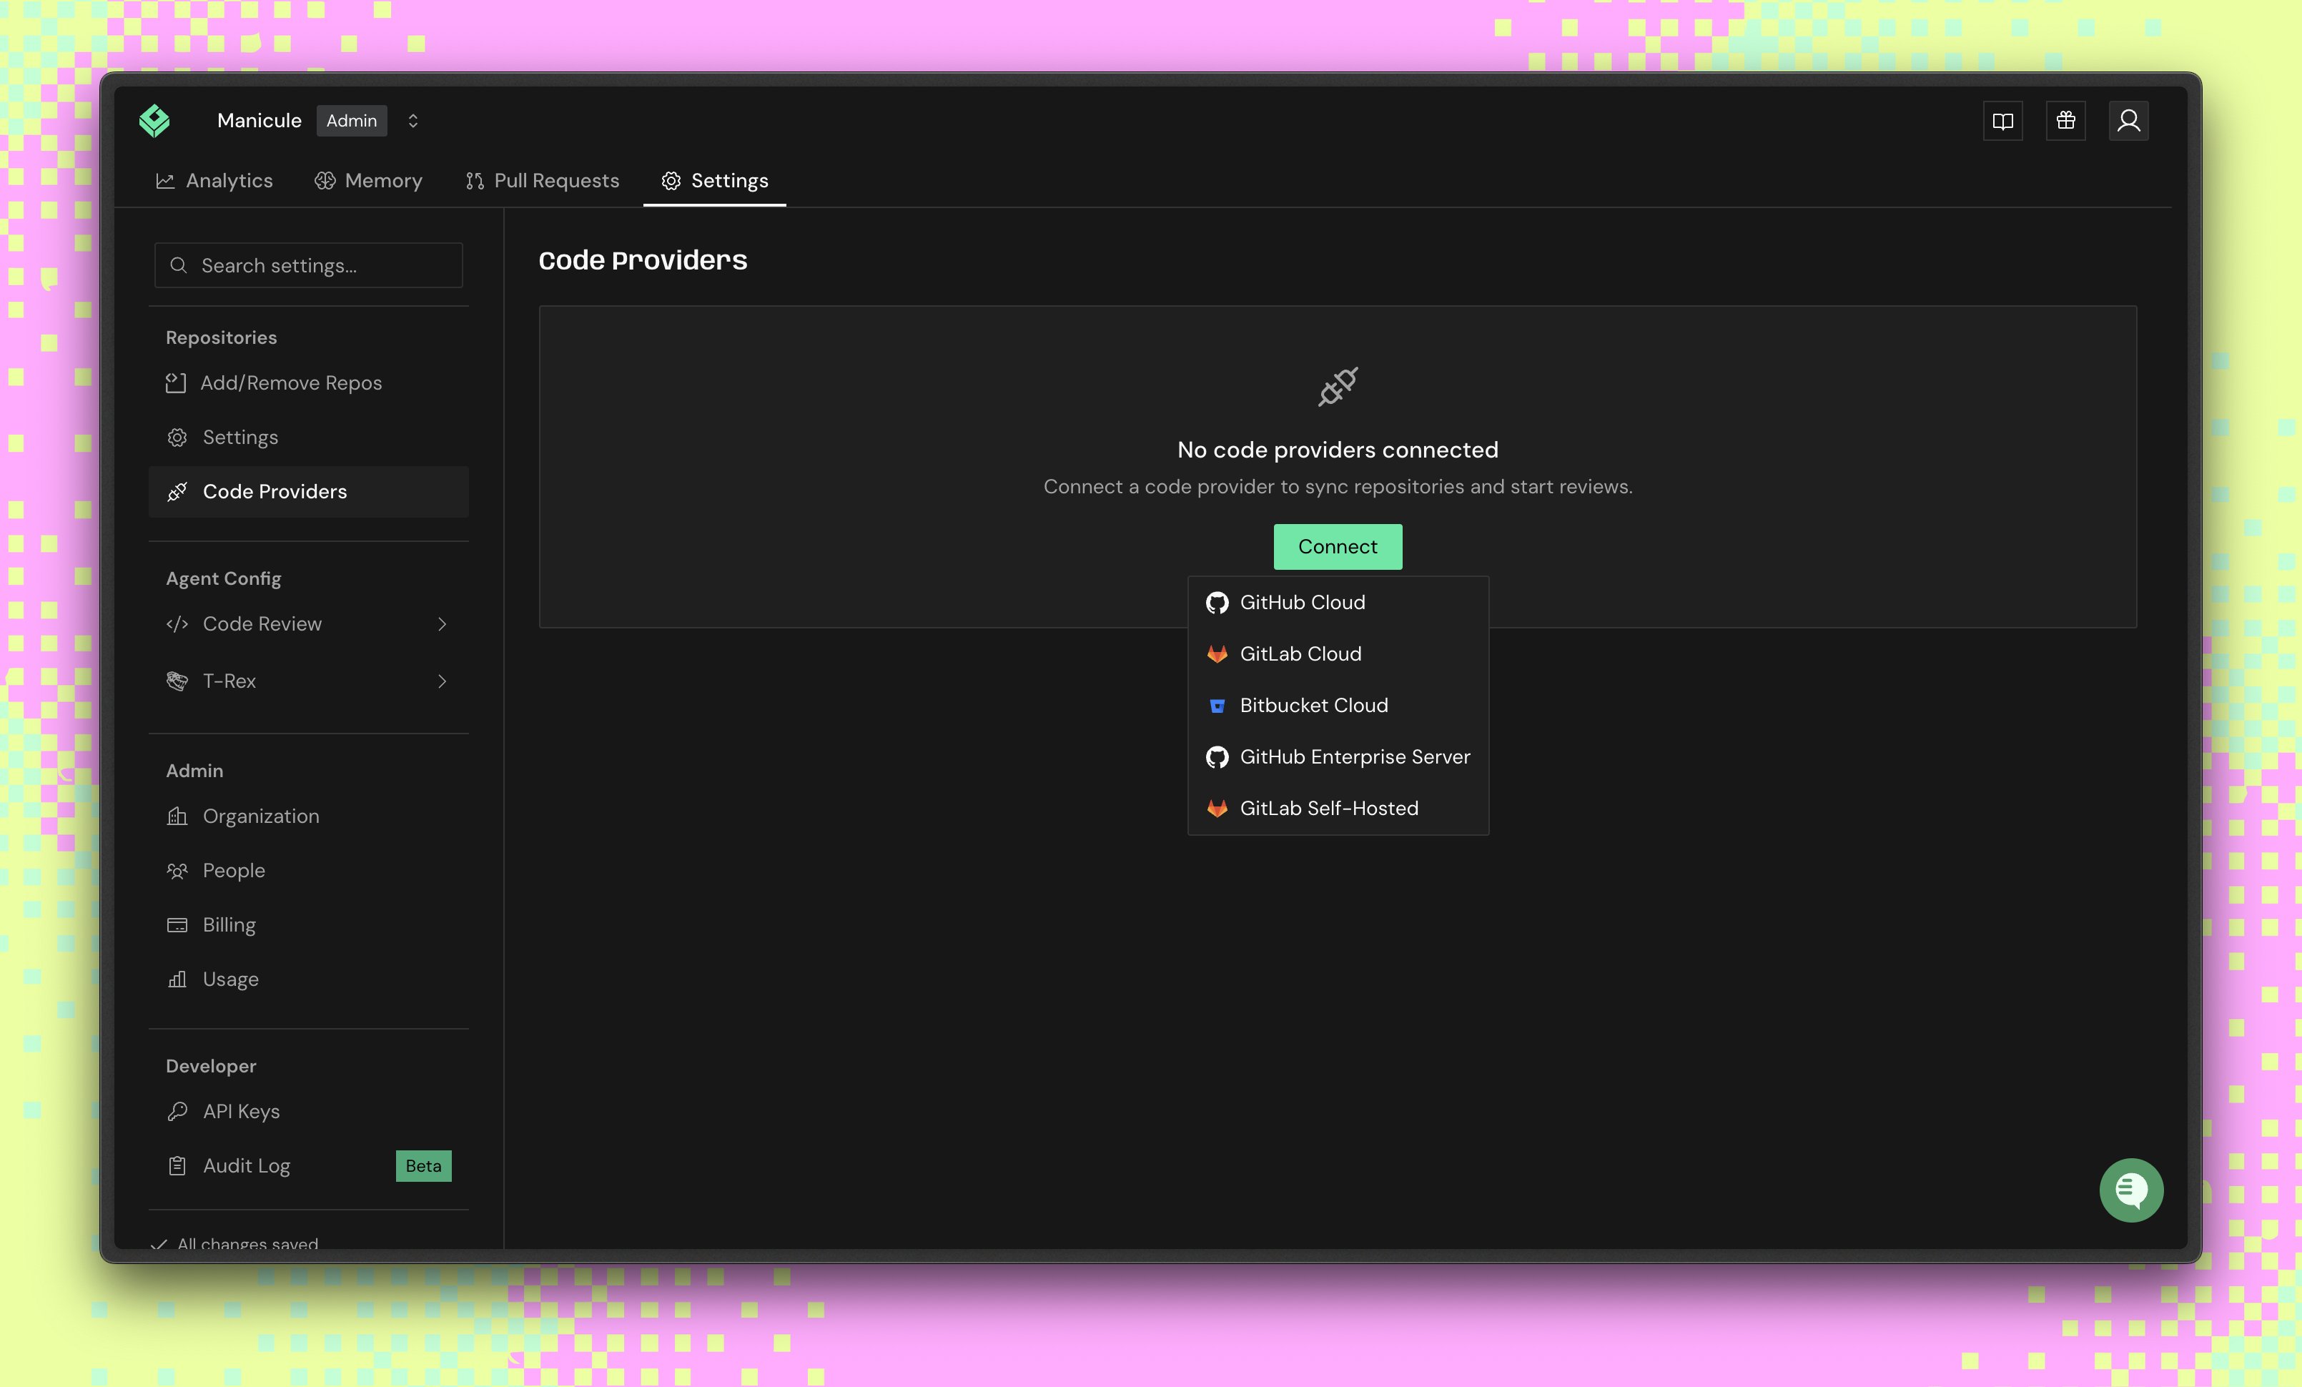This screenshot has height=1387, width=2302.
Task: Click the GitLab Self-Hosted fox icon
Action: click(1216, 809)
